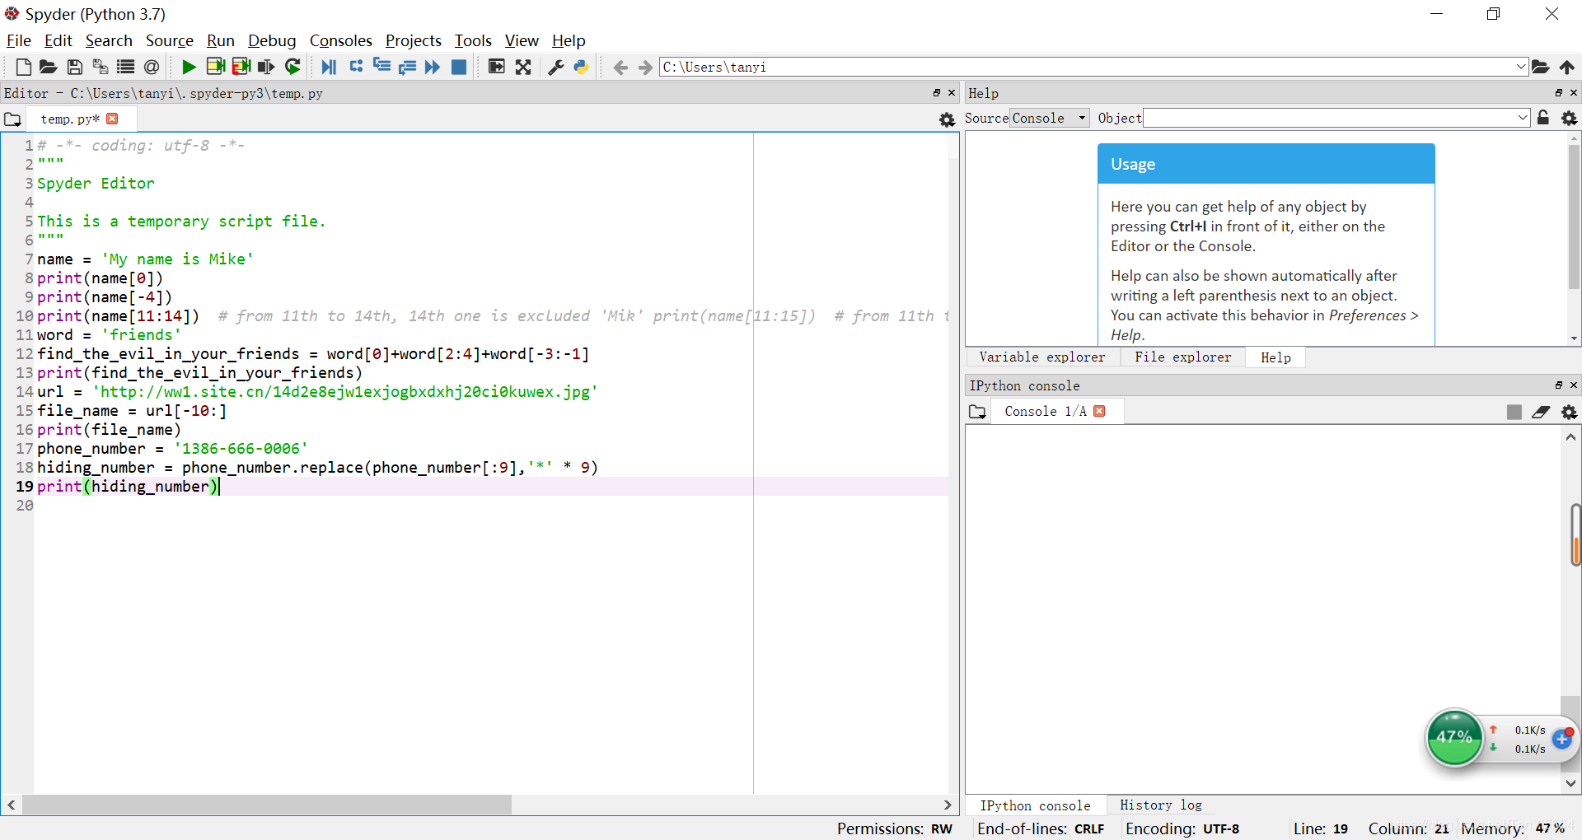Open the Search menu
Image resolution: width=1582 pixels, height=840 pixels.
tap(109, 40)
